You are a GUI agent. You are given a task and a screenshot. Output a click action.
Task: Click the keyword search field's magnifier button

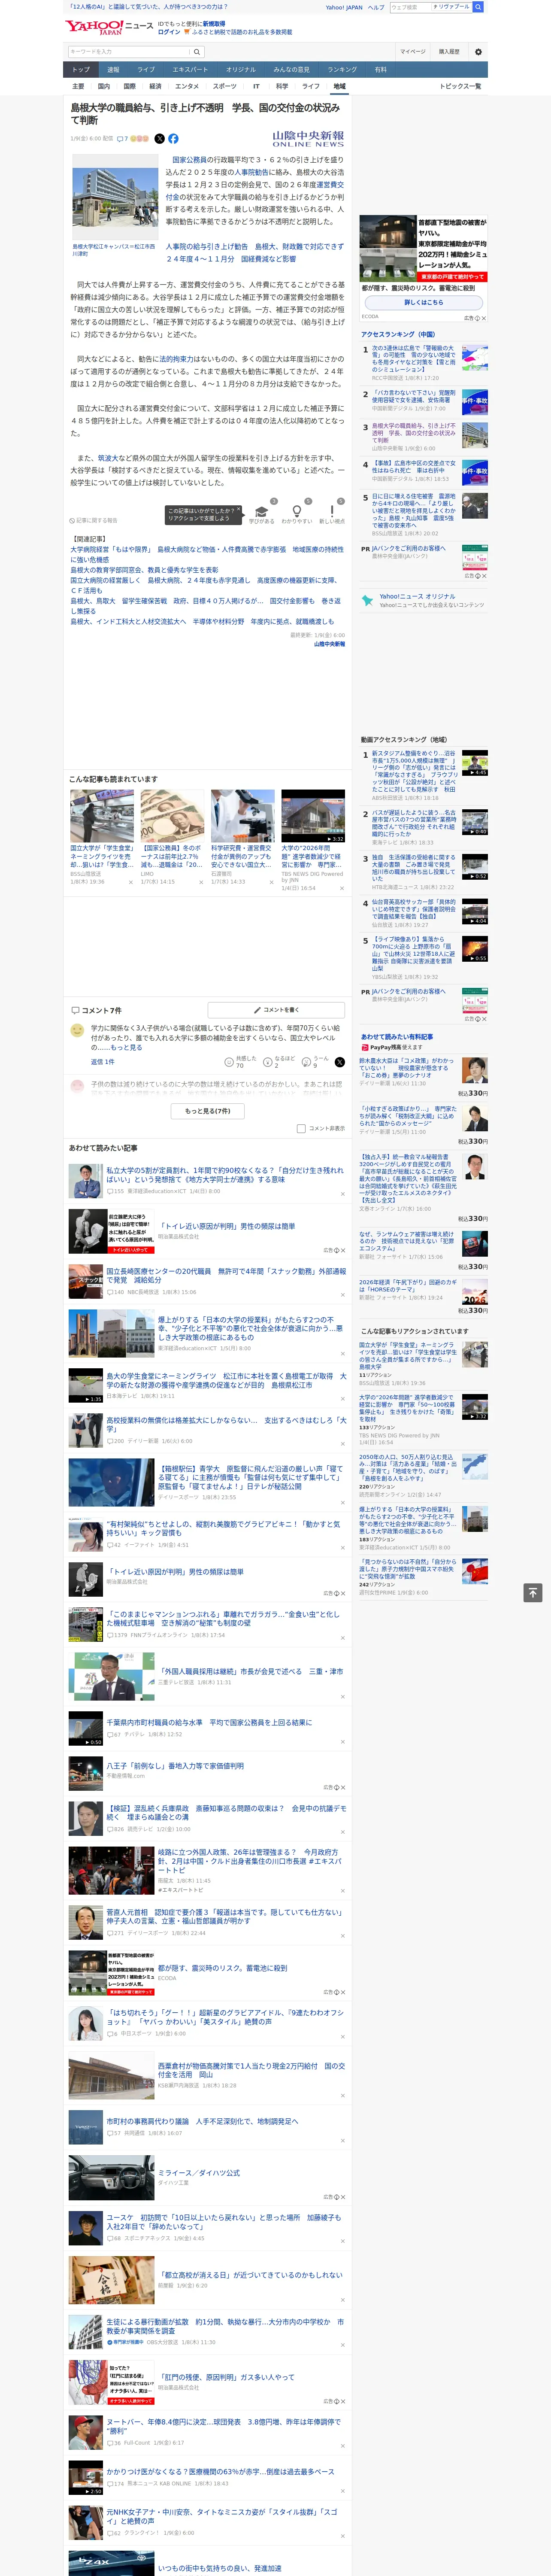click(x=197, y=51)
